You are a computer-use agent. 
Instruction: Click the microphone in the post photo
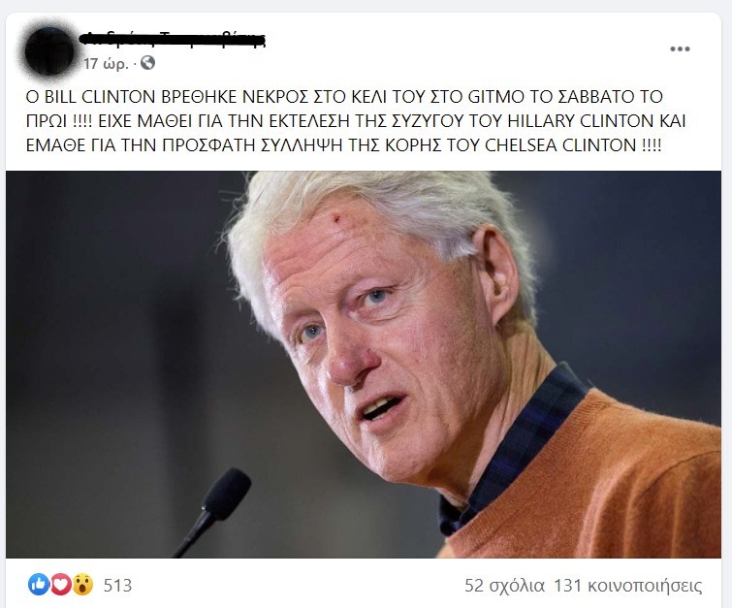click(212, 512)
